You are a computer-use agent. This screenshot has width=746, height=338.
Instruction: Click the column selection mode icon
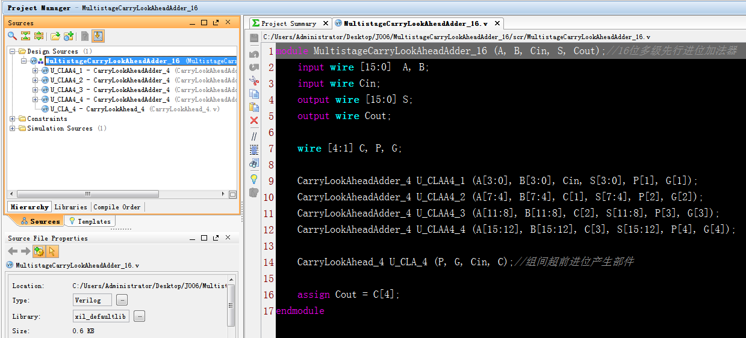[x=254, y=150]
